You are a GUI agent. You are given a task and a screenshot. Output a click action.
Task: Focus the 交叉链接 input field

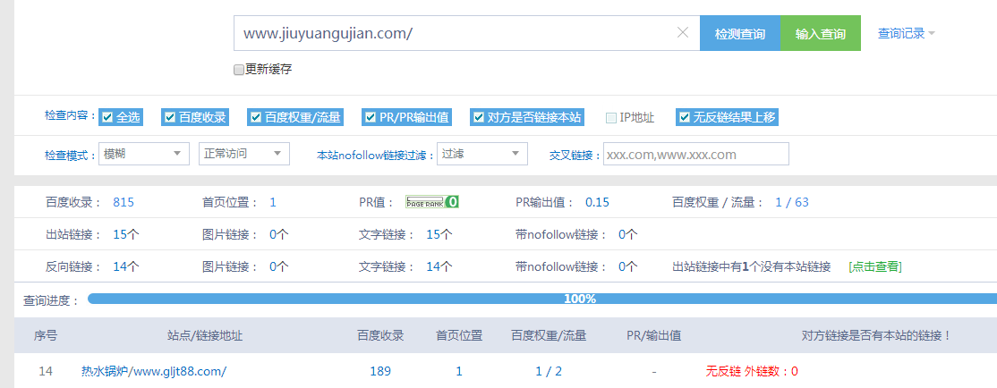pyautogui.click(x=695, y=154)
